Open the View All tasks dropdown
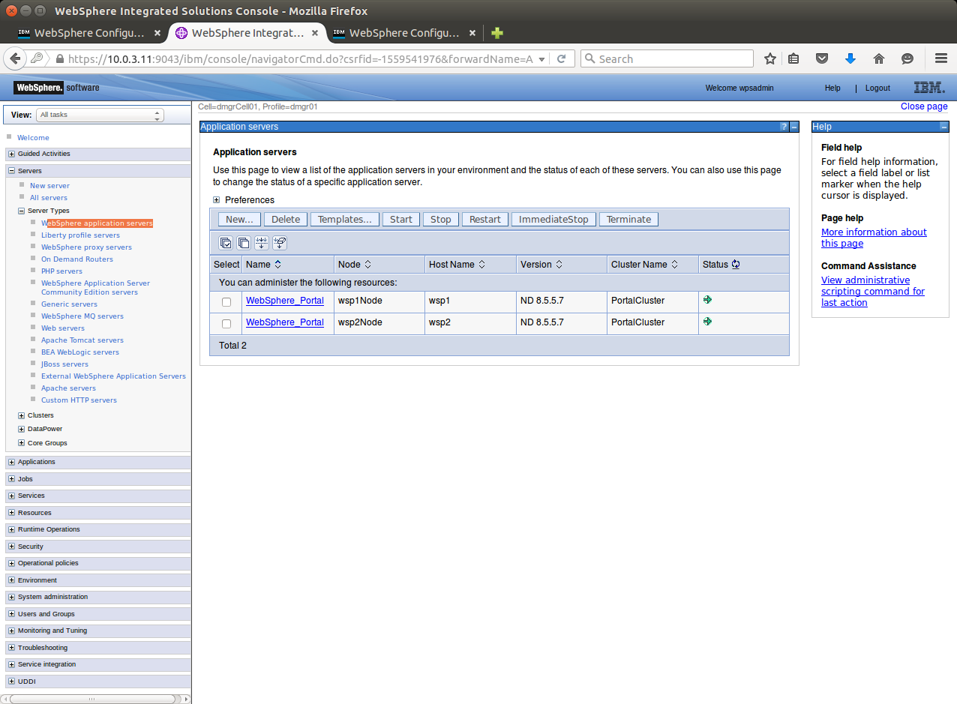 (x=100, y=115)
